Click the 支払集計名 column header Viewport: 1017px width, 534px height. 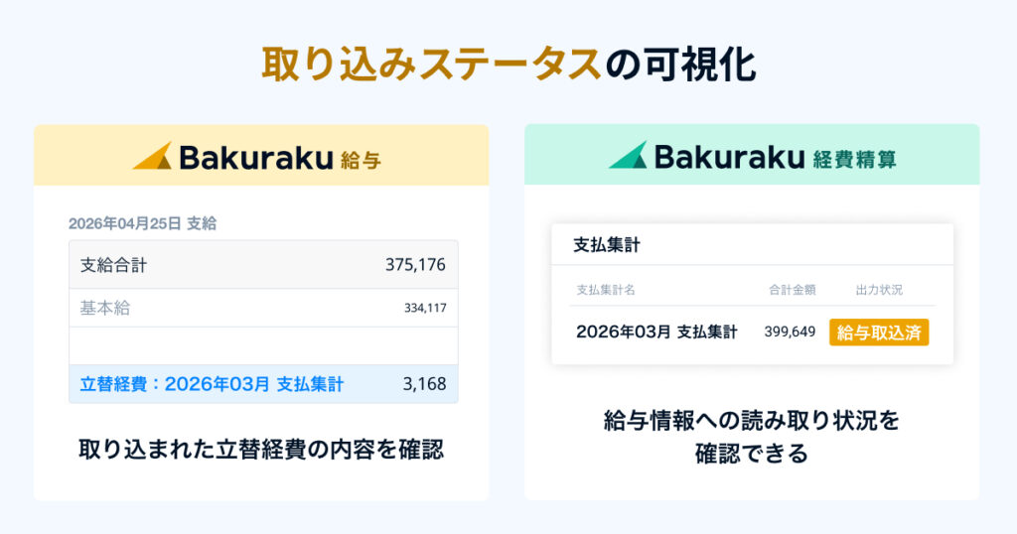click(x=606, y=290)
